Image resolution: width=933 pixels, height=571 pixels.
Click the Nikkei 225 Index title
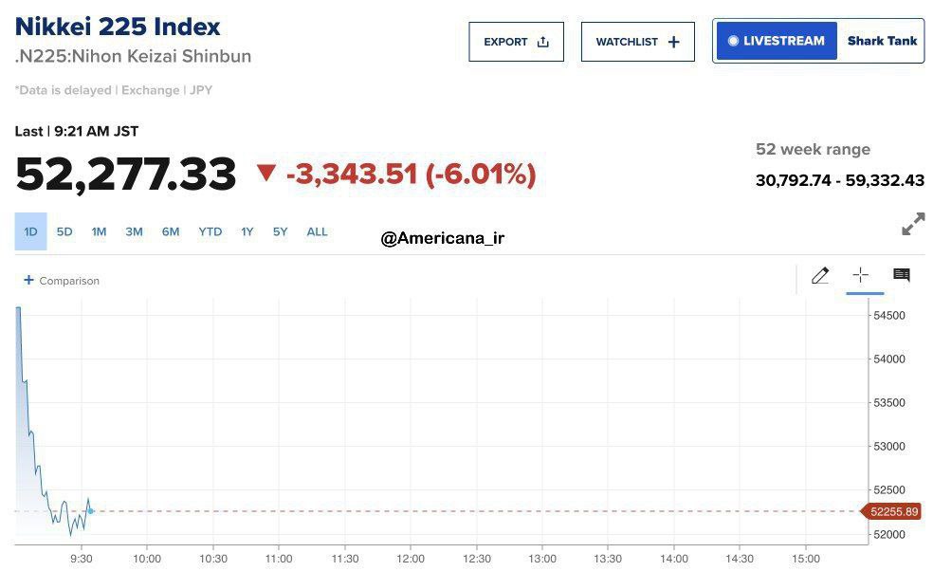point(118,27)
